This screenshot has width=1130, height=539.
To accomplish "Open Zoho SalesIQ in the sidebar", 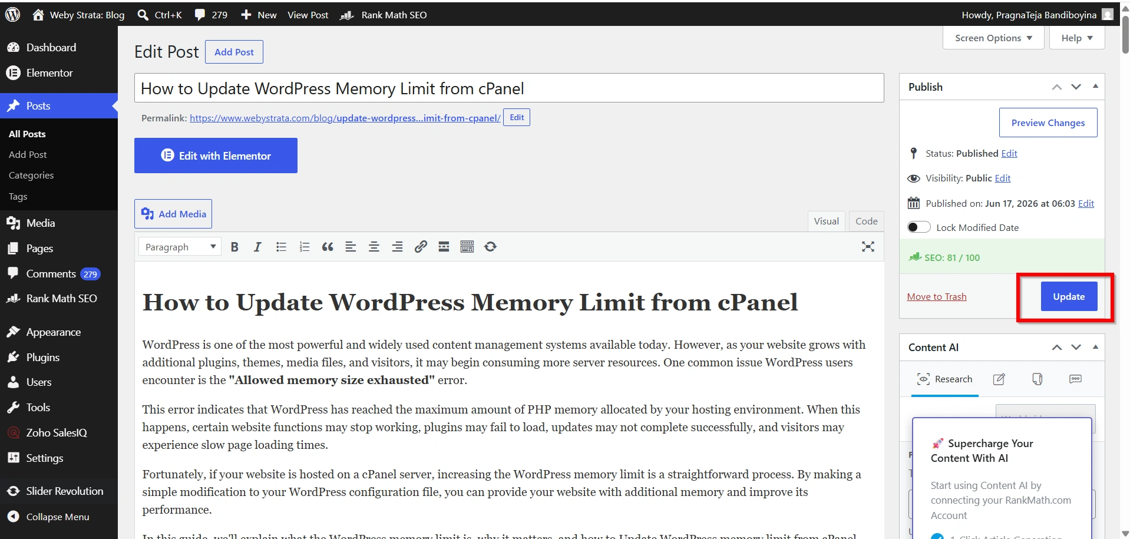I will pyautogui.click(x=59, y=433).
